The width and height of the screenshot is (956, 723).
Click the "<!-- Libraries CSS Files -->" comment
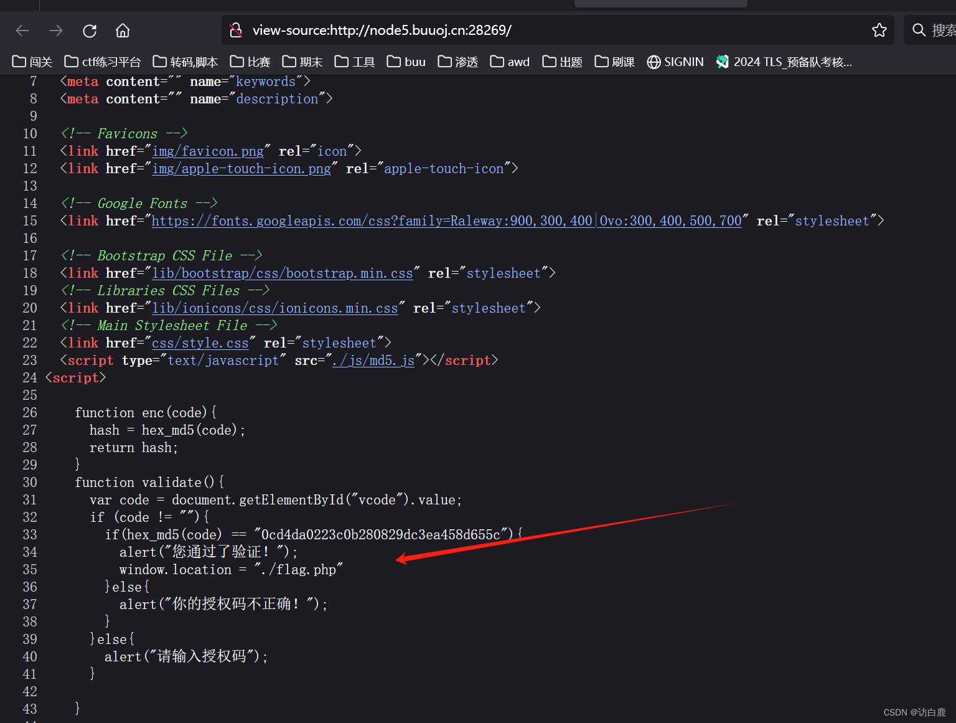coord(165,291)
